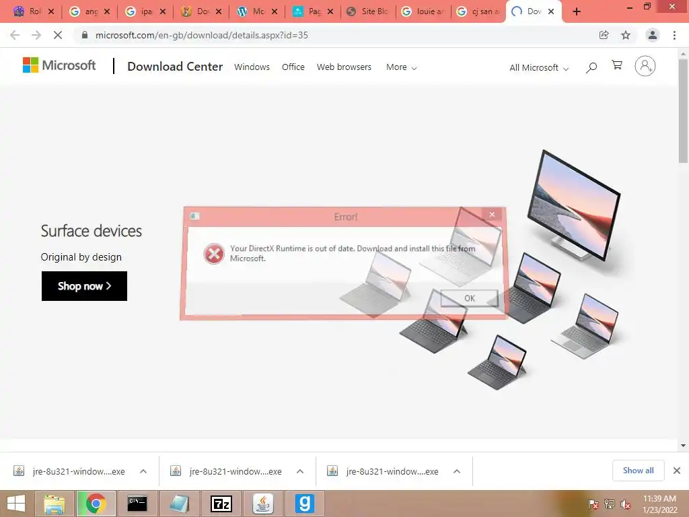This screenshot has width=689, height=517.
Task: Open Command Prompt in taskbar
Action: point(137,504)
